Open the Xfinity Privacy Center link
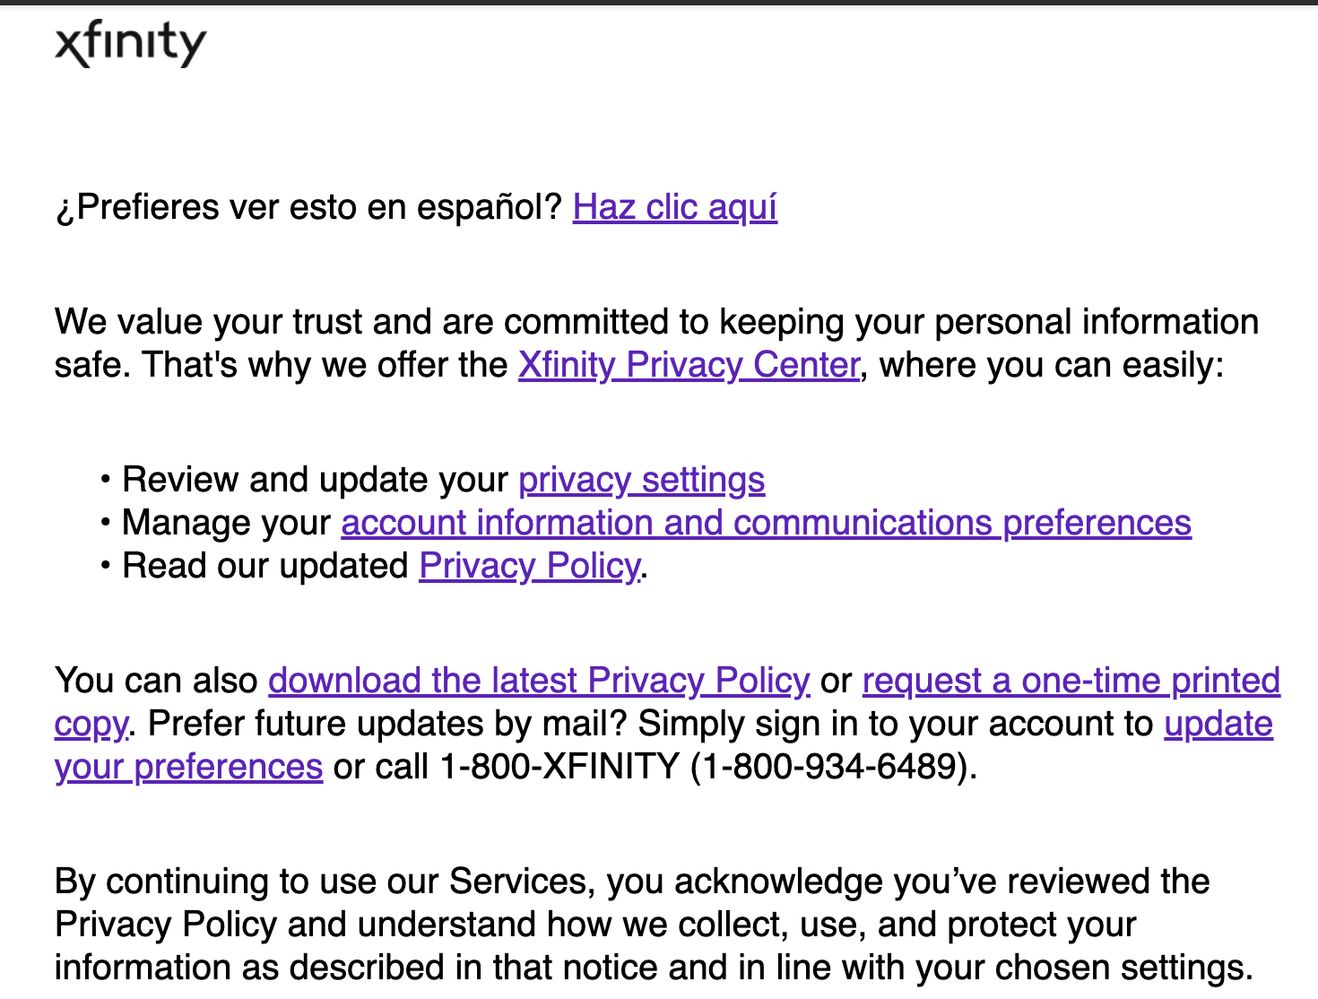1318x999 pixels. pyautogui.click(x=689, y=365)
